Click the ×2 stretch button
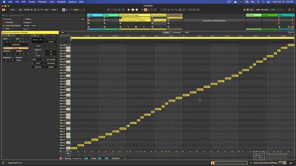Viewport: 296px width, 166px height. pos(51,51)
